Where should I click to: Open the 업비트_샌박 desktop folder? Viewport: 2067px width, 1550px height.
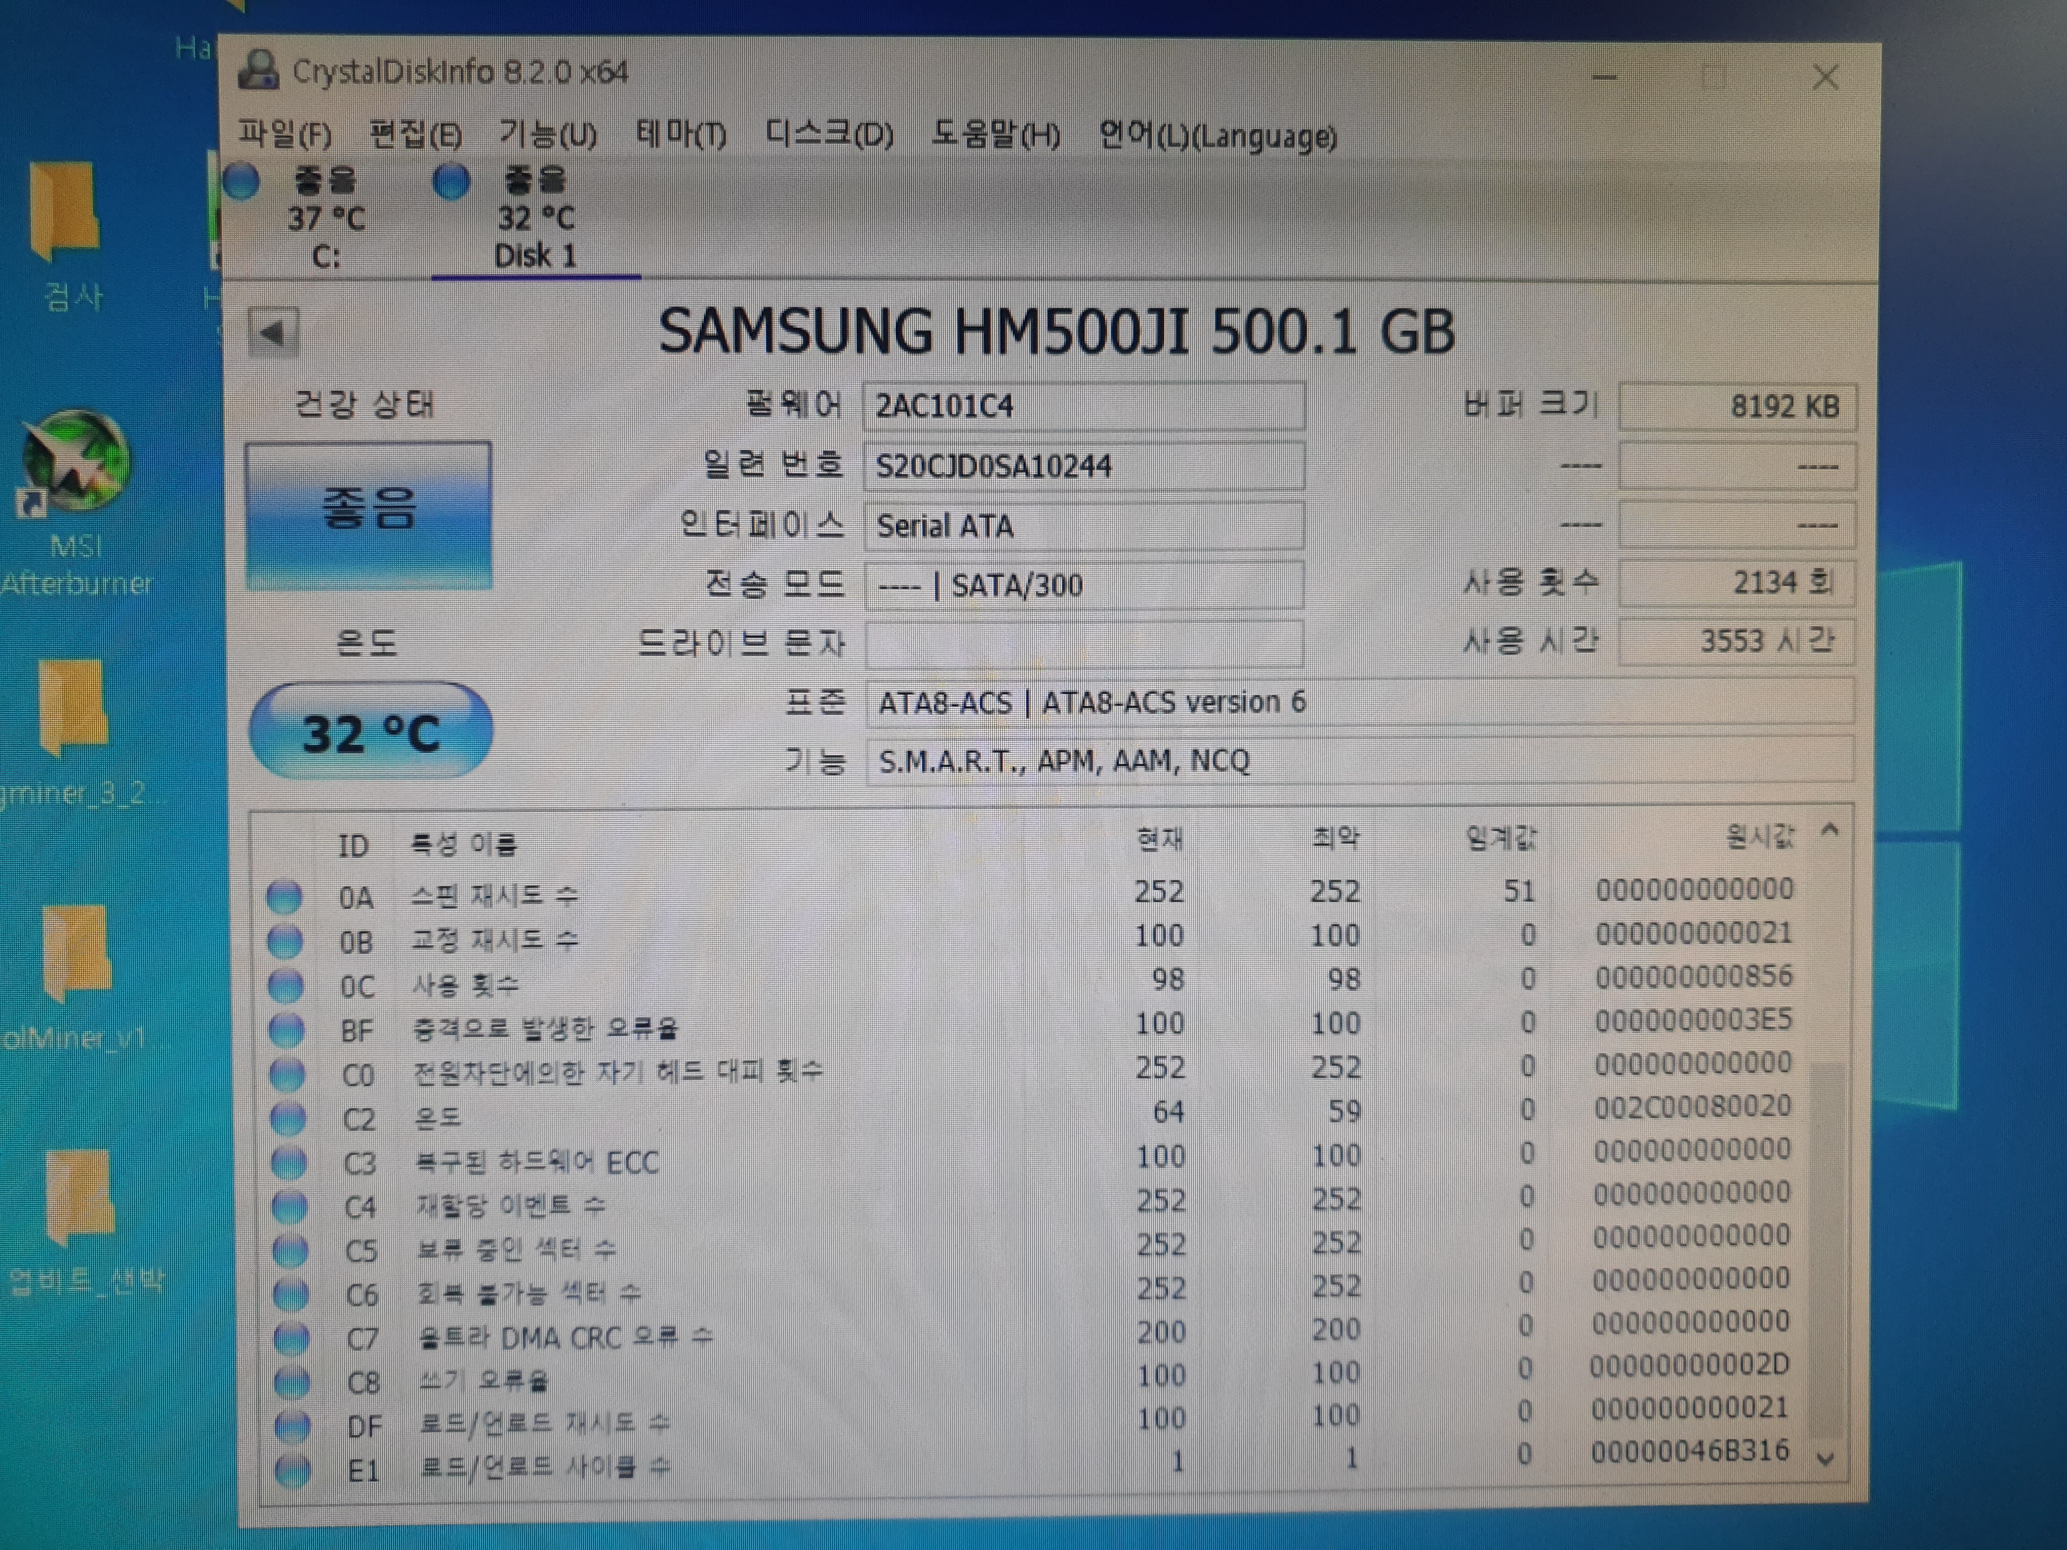84,1222
